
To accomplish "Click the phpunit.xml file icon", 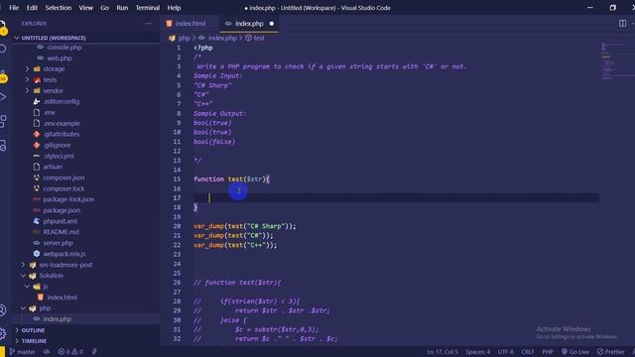I will 37,221.
